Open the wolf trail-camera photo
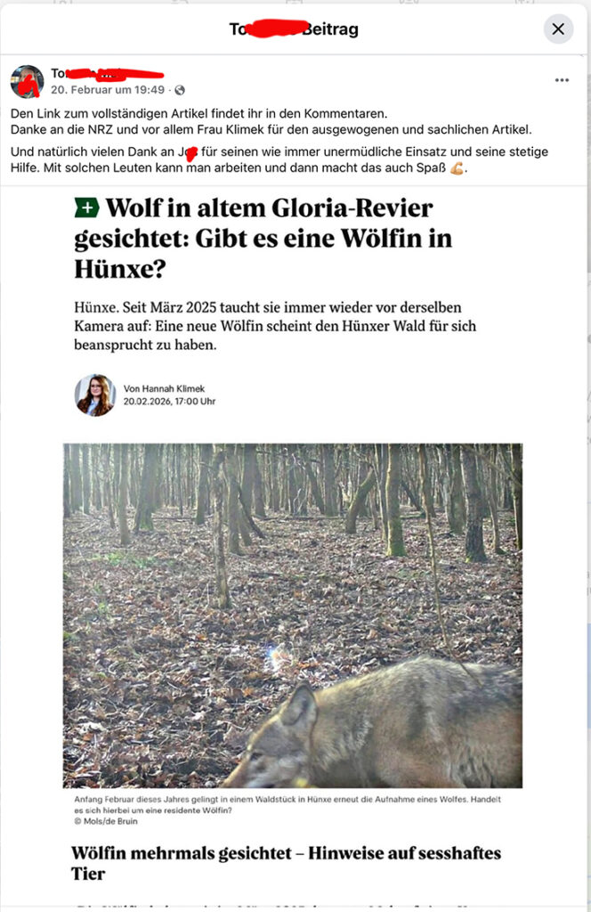 tap(292, 615)
